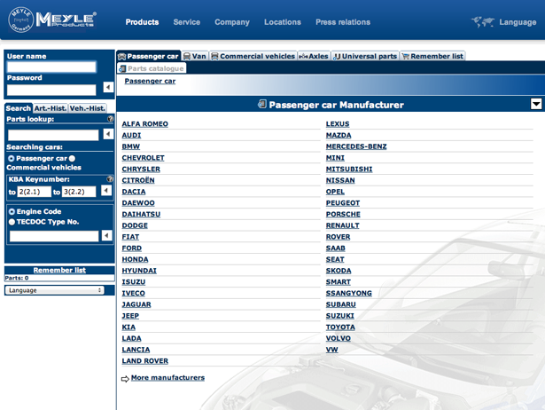Open the Universal parts tab
545x410 pixels.
[x=365, y=56]
